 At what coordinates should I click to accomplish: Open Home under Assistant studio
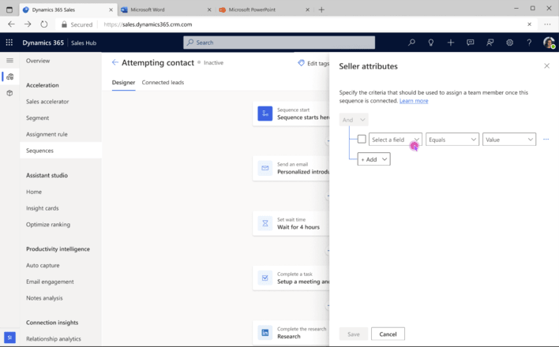click(x=34, y=192)
